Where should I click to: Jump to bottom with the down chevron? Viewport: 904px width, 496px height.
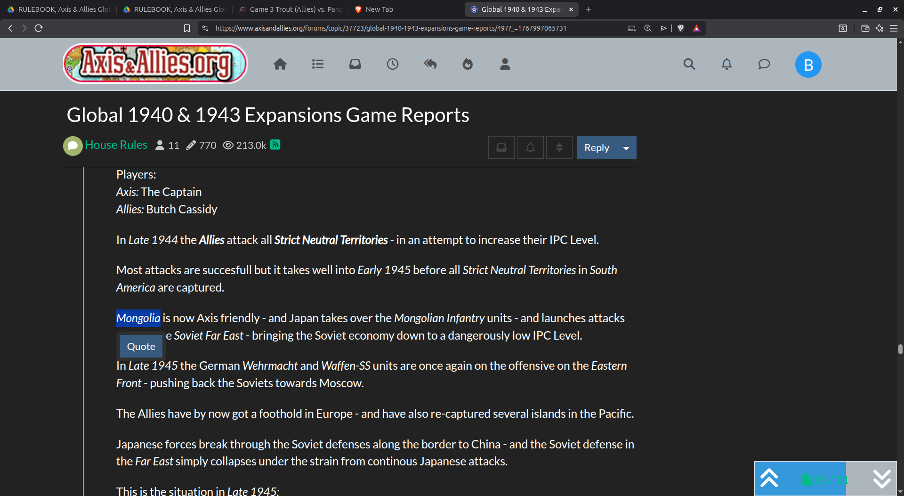881,479
